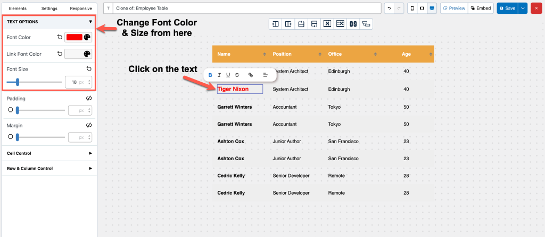
Task: Click the Preview button
Action: 453,8
